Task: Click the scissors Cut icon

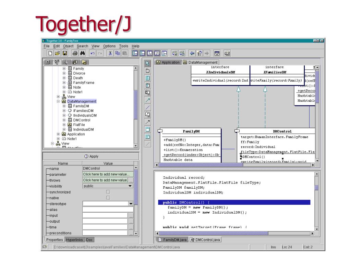Action: tap(110, 53)
